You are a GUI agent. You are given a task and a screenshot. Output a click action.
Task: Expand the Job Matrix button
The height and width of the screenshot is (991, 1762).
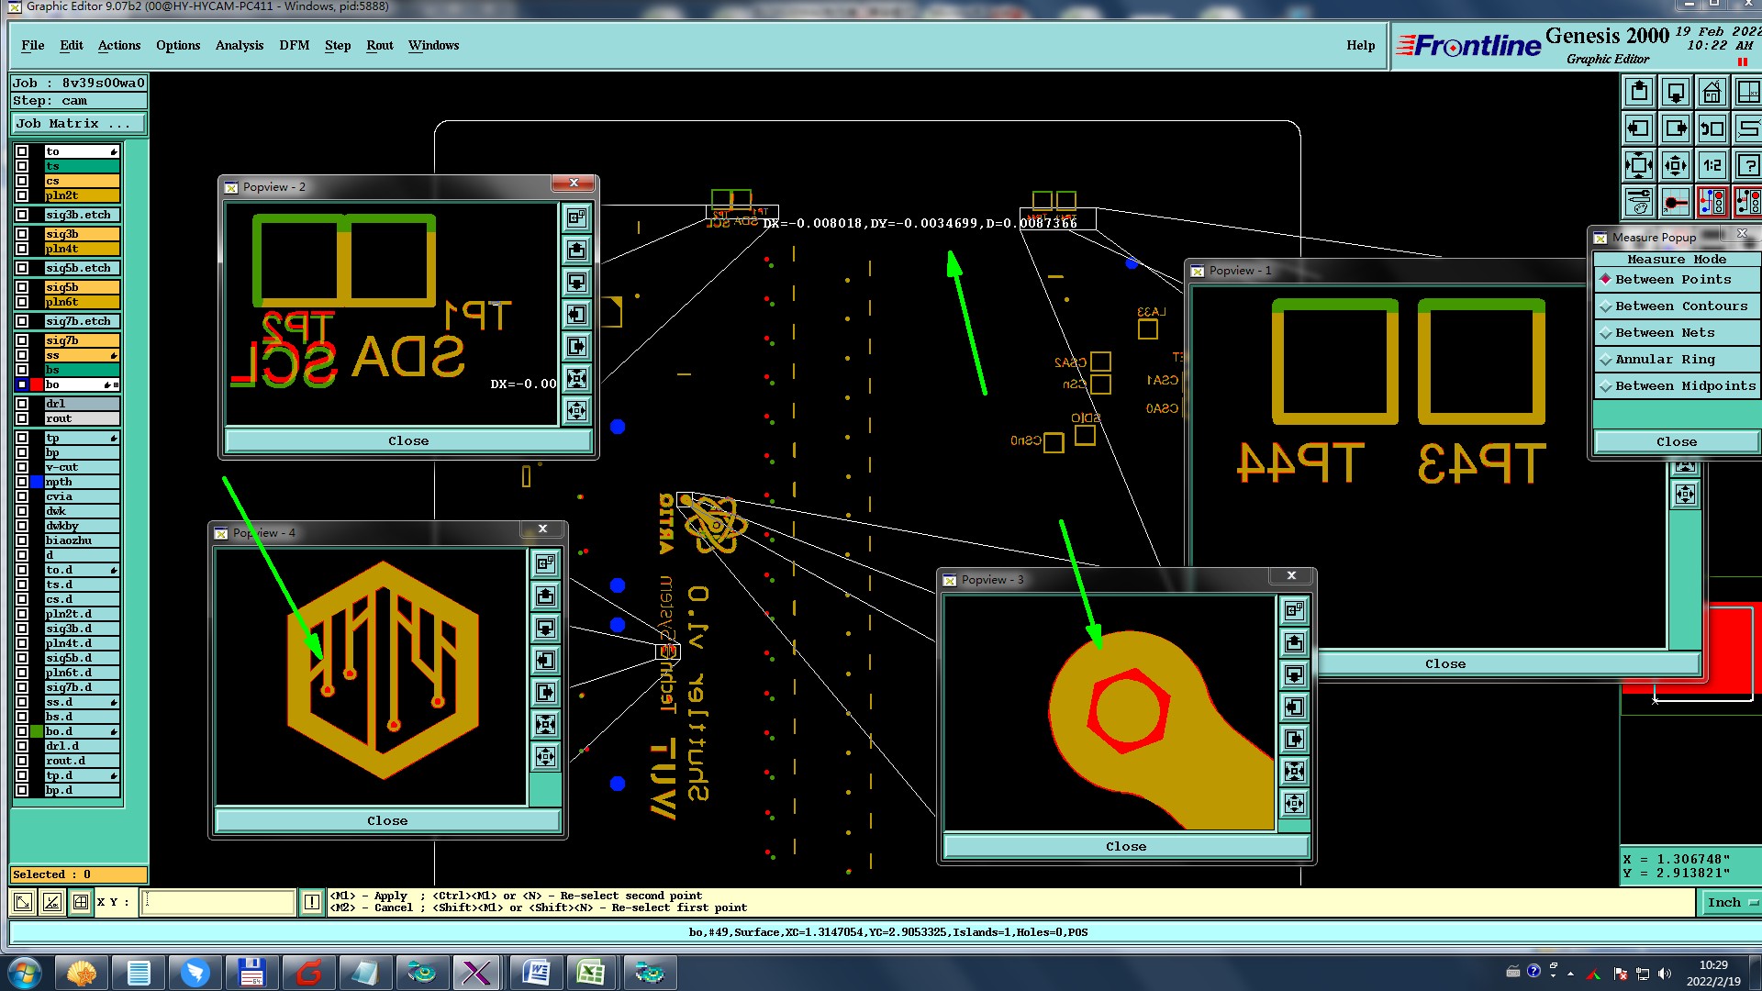click(x=78, y=123)
